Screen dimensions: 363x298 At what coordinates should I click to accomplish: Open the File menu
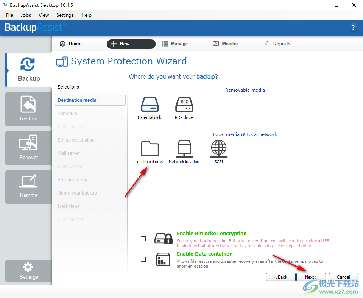click(9, 15)
